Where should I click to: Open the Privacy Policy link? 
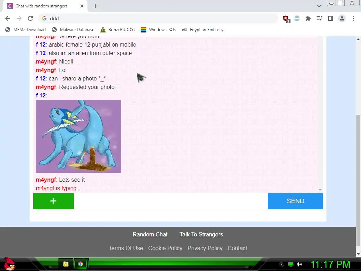[205, 248]
